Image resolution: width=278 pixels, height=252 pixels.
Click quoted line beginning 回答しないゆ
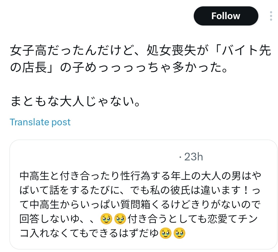(138, 219)
